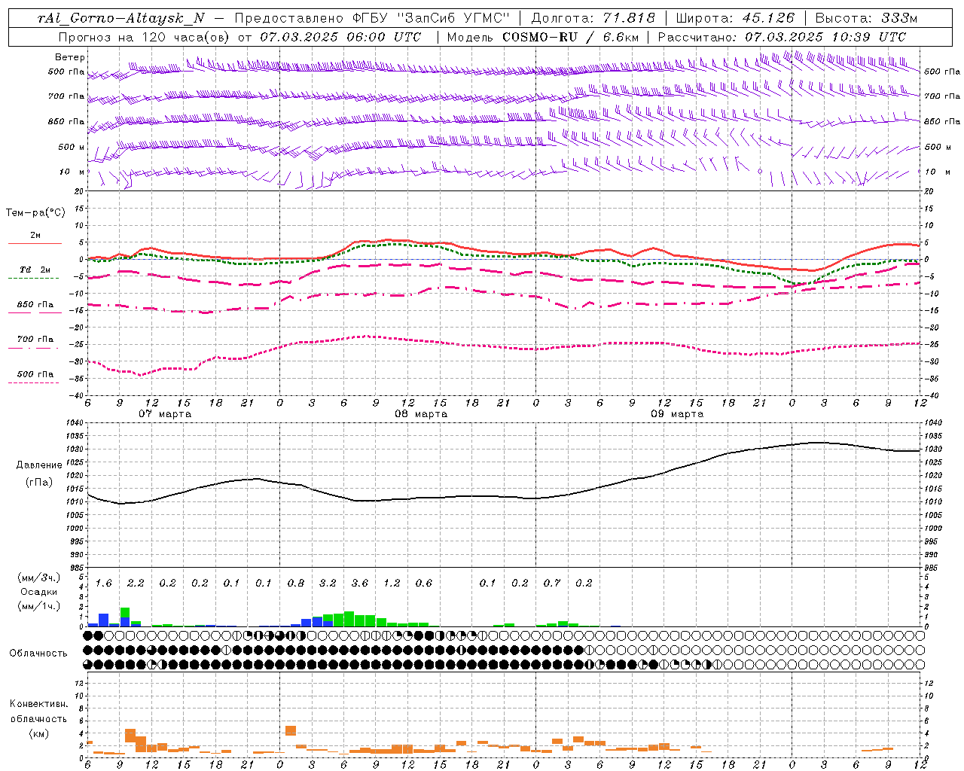Screen dimensions: 964x771
Task: Click the "Конвективн." convective cloud label
Action: tap(38, 704)
